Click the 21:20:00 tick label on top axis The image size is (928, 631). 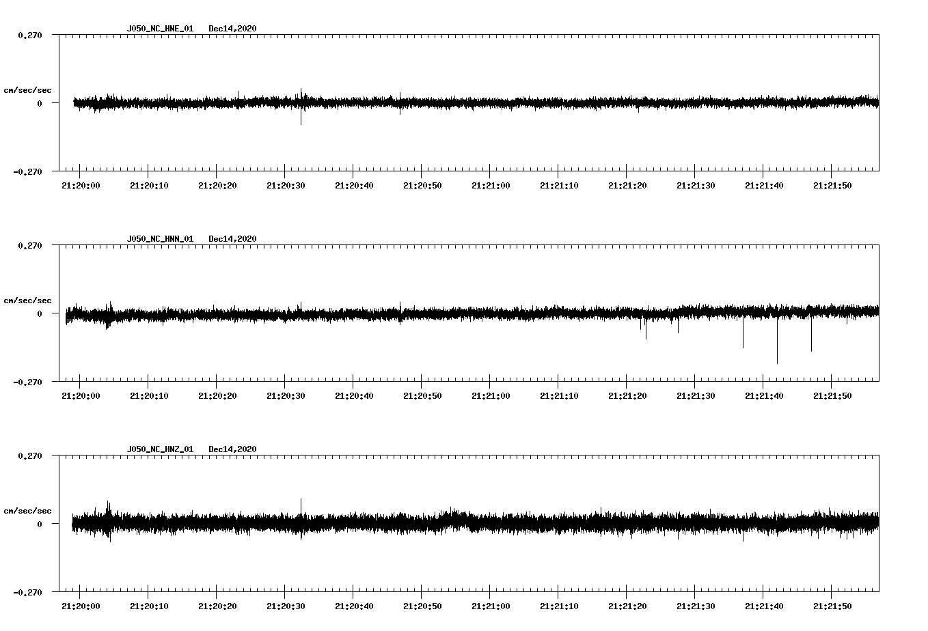click(x=82, y=184)
